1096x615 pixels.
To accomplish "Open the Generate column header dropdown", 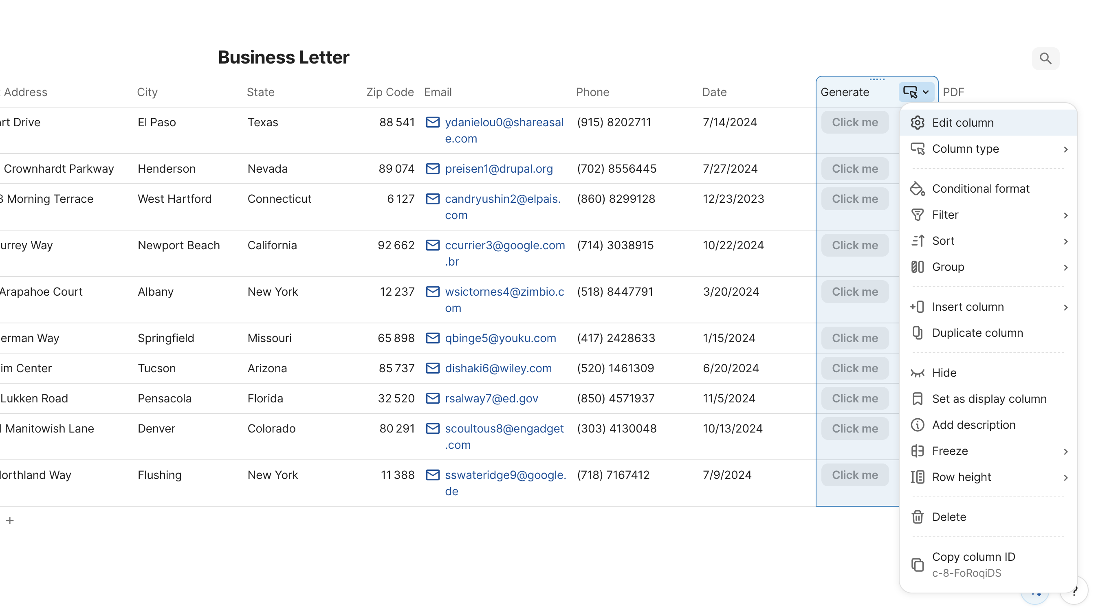I will click(916, 92).
